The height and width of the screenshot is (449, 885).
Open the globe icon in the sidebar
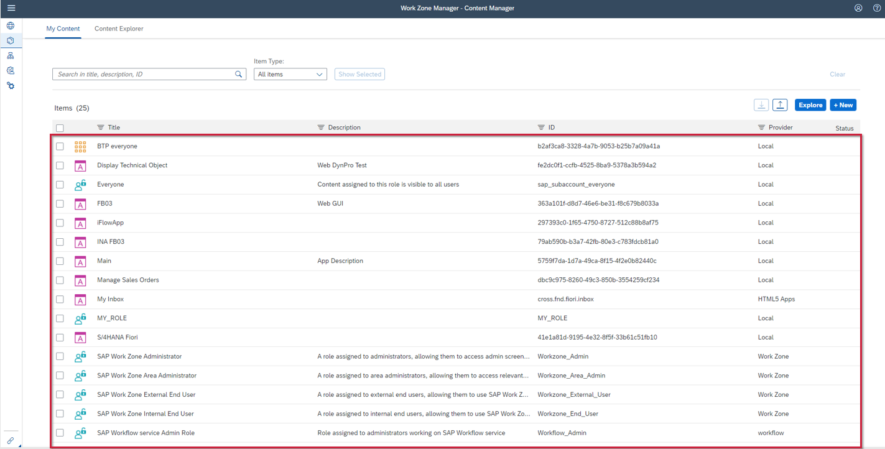(11, 25)
